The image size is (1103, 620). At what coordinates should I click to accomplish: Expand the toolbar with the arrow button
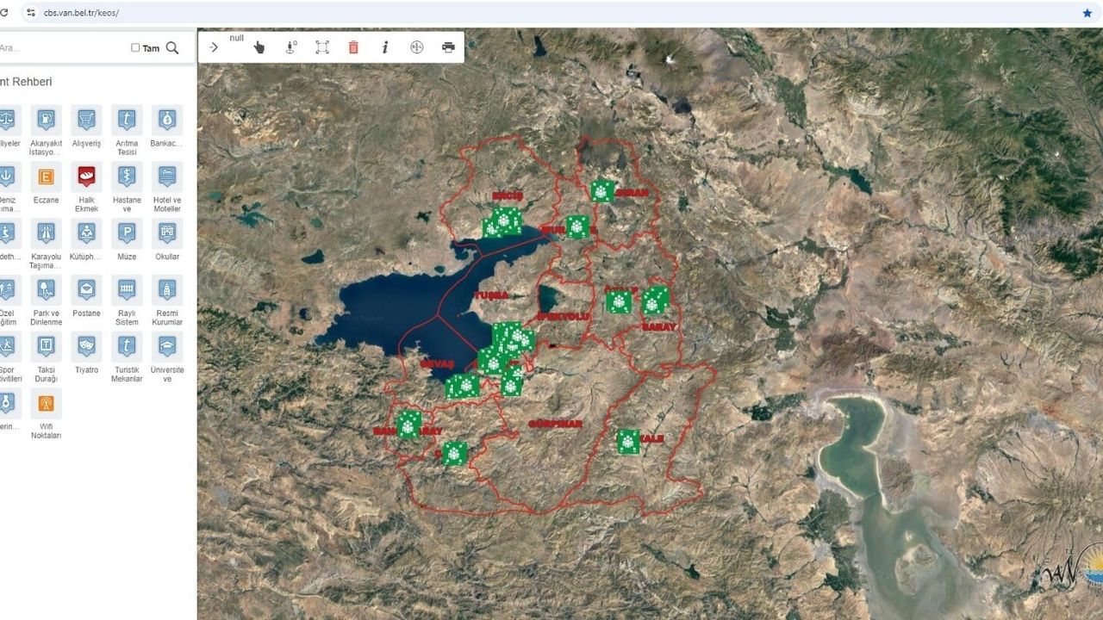214,47
